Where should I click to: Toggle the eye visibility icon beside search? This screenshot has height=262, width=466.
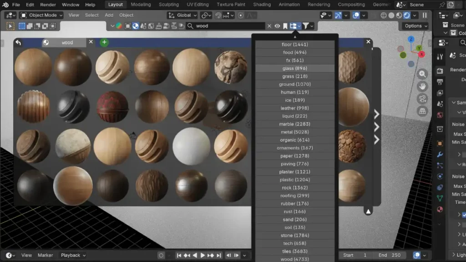(x=277, y=26)
